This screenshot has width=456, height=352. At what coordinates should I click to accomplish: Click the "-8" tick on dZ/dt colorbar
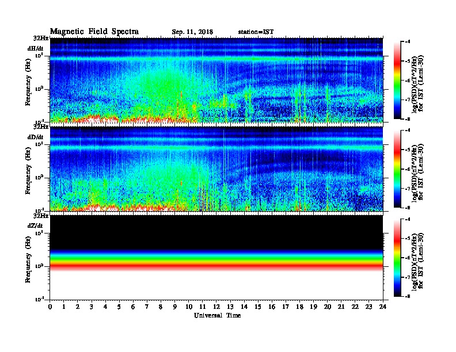408,296
